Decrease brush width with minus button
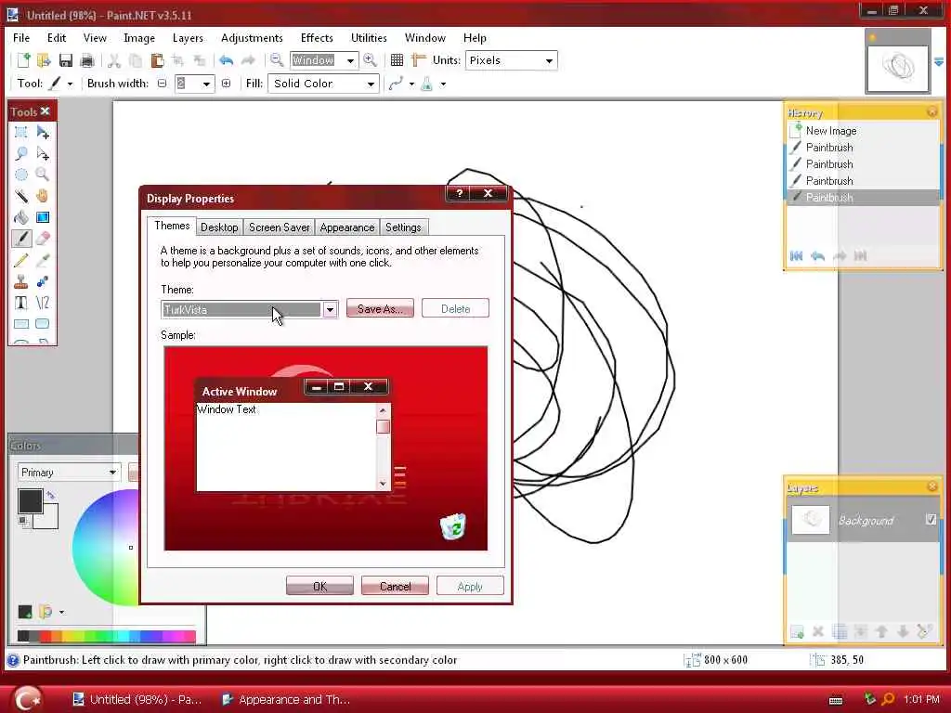The width and height of the screenshot is (951, 713). tap(162, 84)
